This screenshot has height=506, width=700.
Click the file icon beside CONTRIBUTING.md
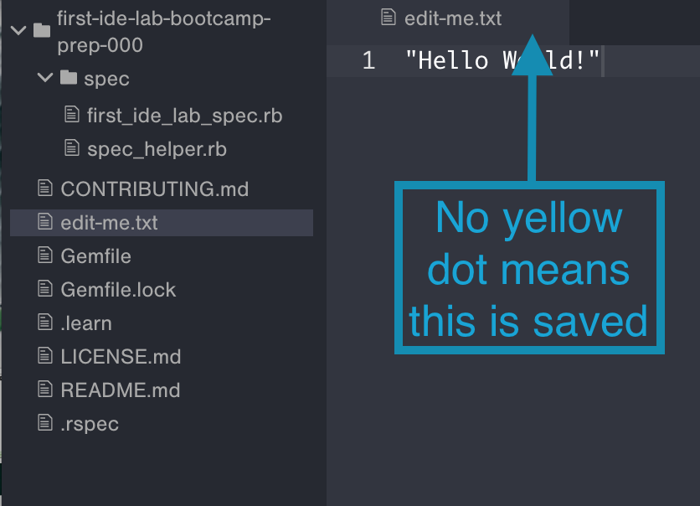pyautogui.click(x=44, y=188)
